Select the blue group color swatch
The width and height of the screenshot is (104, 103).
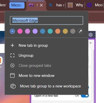[x=12, y=31]
